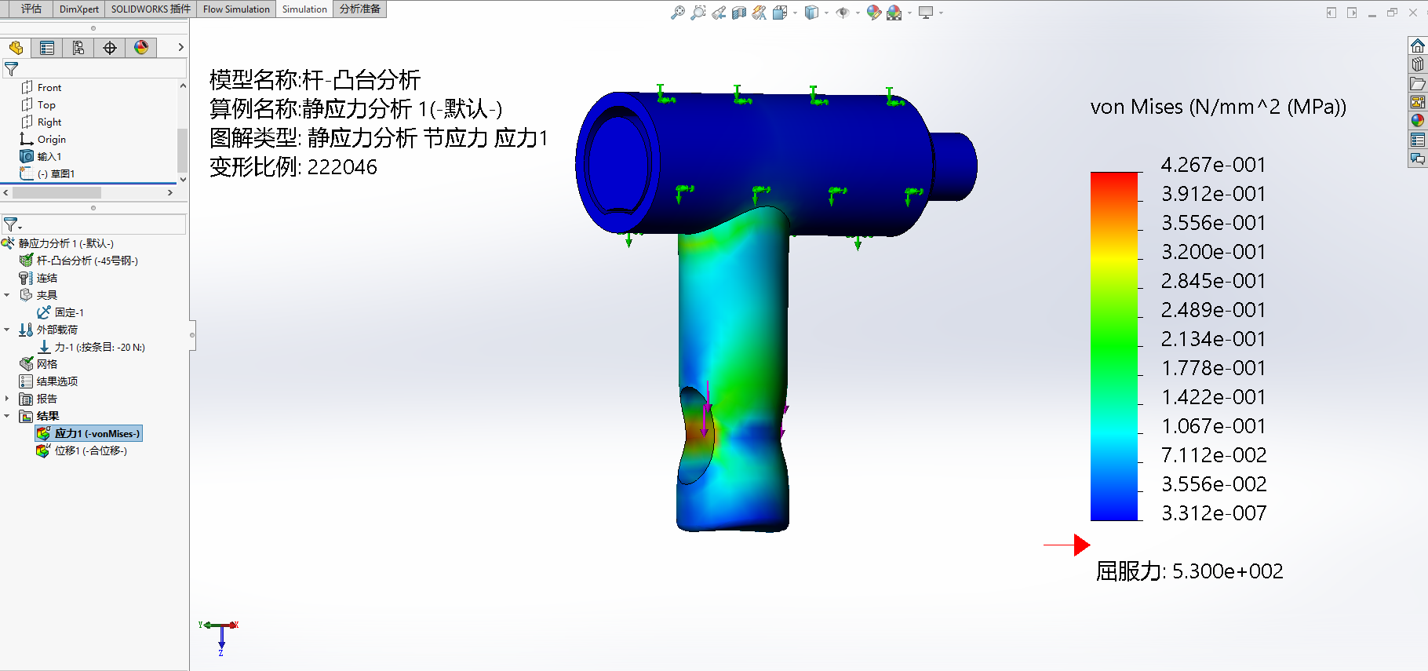Click the View Orientation cube icon
Image resolution: width=1428 pixels, height=671 pixels.
(x=780, y=13)
